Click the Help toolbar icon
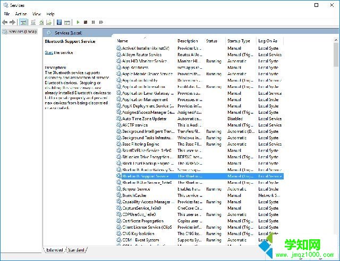Viewport: 340px width, 261px height. tap(59, 22)
